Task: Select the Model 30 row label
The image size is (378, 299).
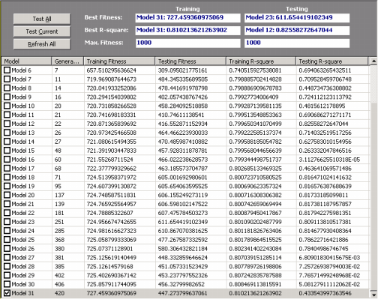Action: click(23, 284)
